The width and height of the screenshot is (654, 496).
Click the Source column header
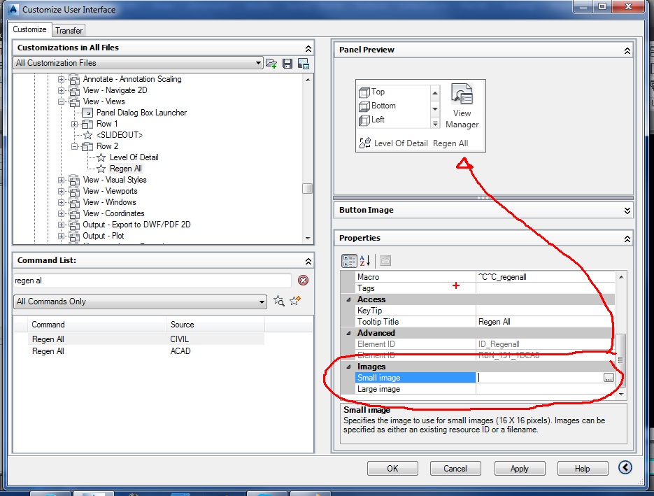click(215, 325)
